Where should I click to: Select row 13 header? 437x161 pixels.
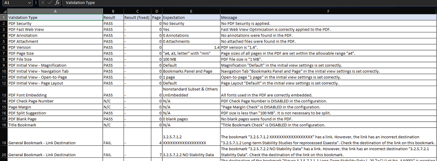4,92
